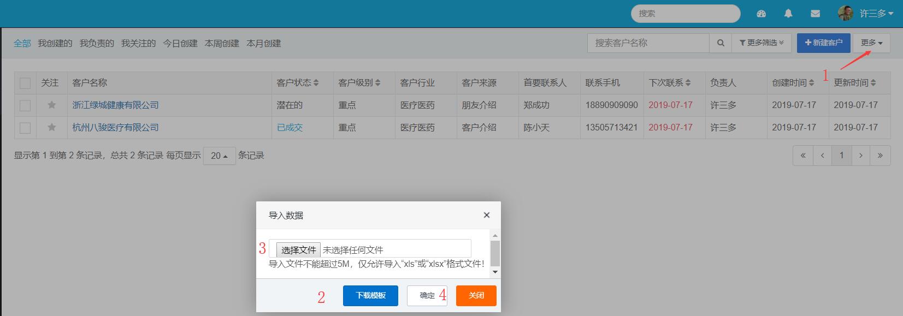This screenshot has width=903, height=316.
Task: Select the 本月创建 filter tab
Action: [263, 43]
